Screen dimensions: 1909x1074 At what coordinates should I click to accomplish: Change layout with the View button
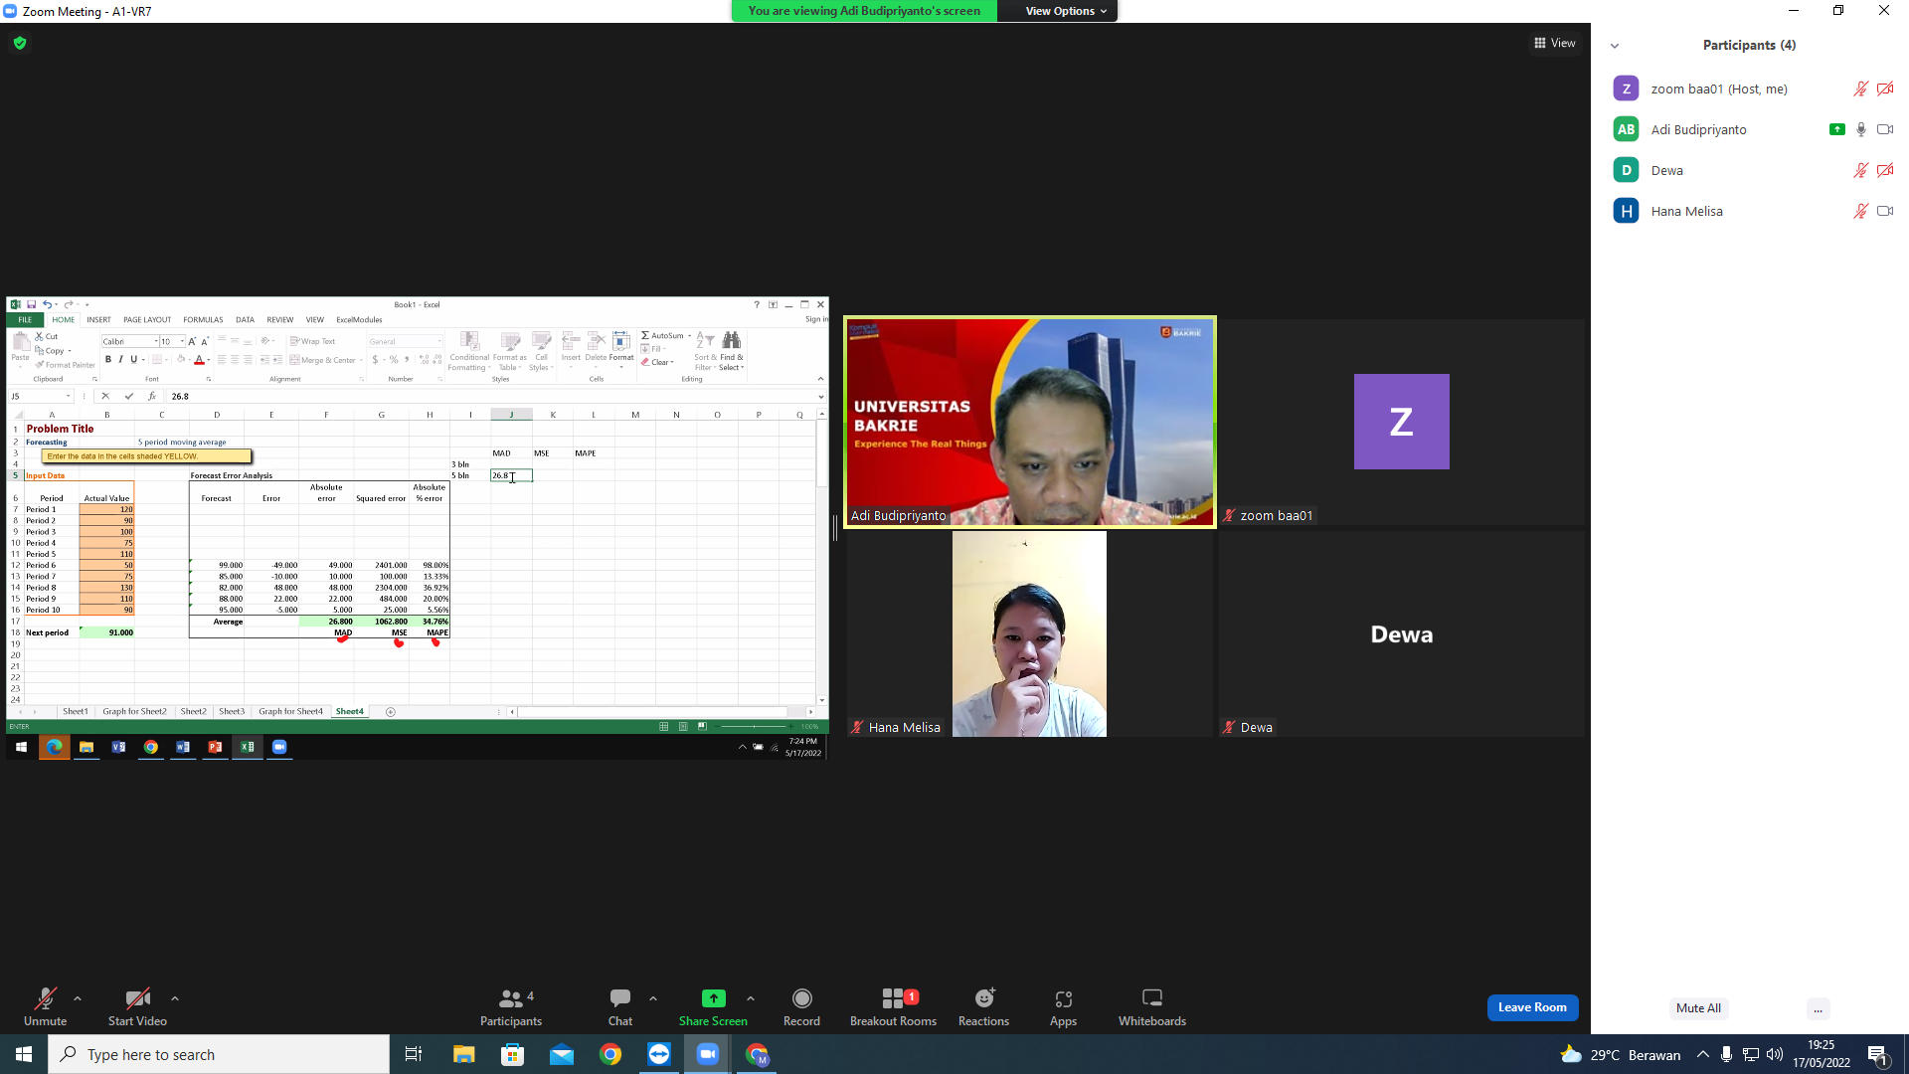tap(1554, 43)
